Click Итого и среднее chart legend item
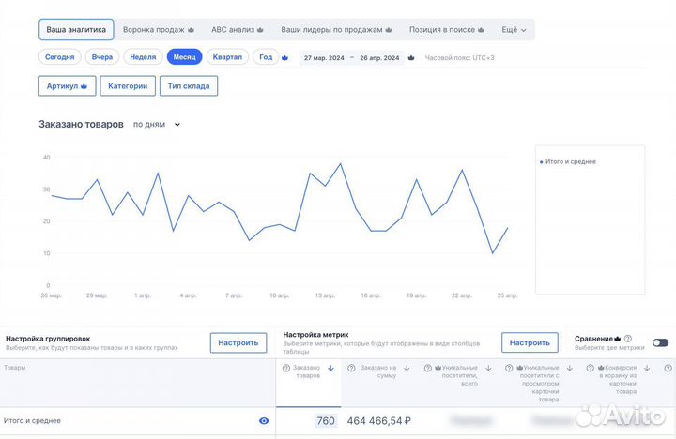The width and height of the screenshot is (676, 439). coord(570,161)
